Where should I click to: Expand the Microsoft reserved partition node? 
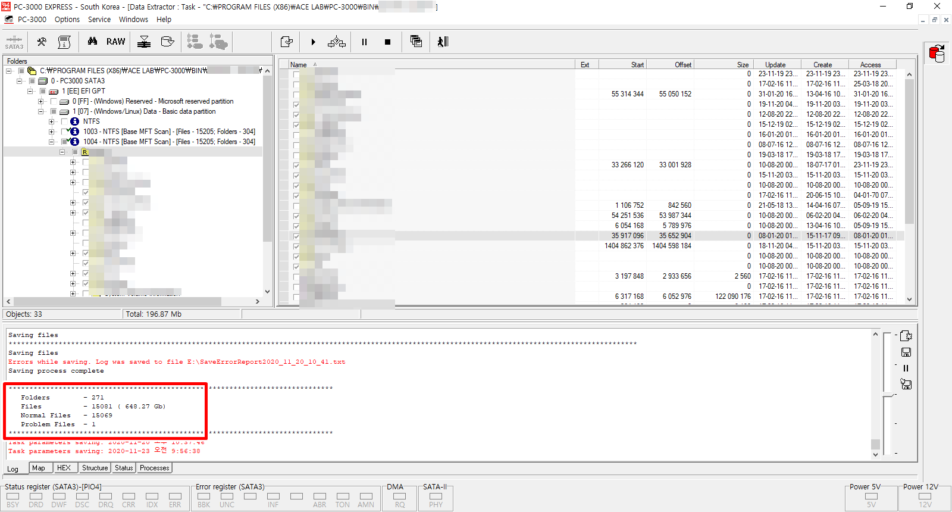pos(41,102)
